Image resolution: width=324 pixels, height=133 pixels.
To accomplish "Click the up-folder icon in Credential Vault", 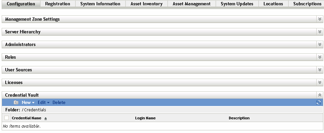I will [x=16, y=103].
